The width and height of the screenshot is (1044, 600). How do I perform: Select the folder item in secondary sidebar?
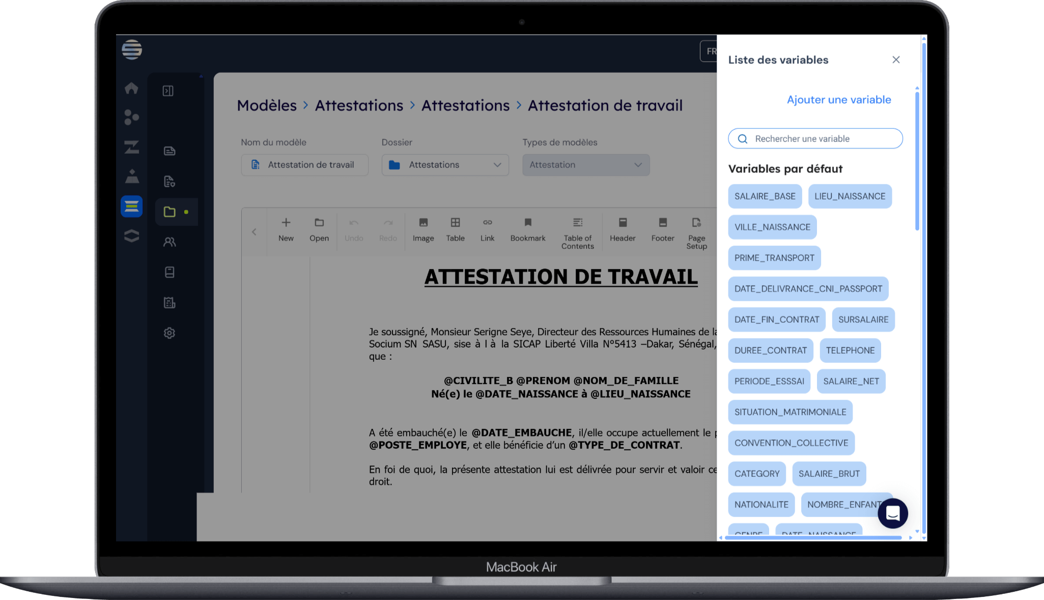[x=170, y=212]
